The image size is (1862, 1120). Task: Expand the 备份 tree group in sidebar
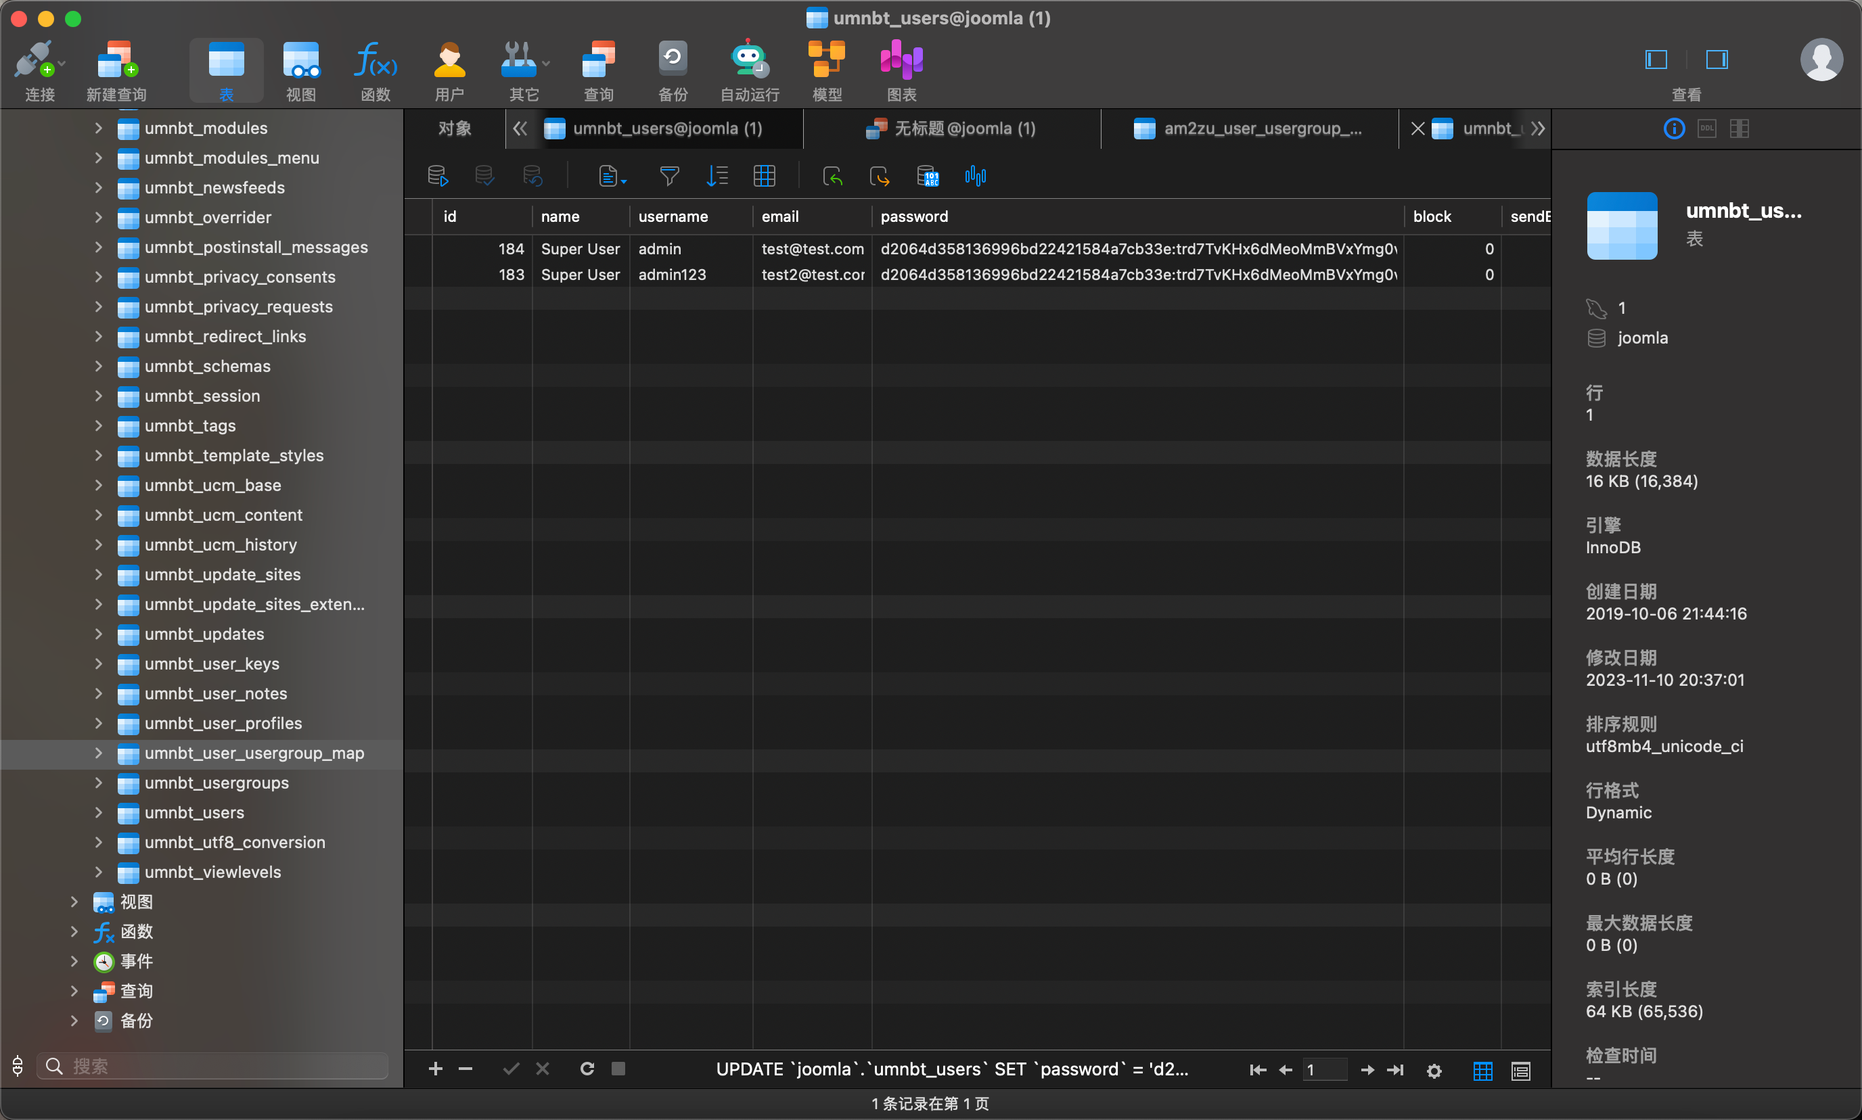point(74,1021)
